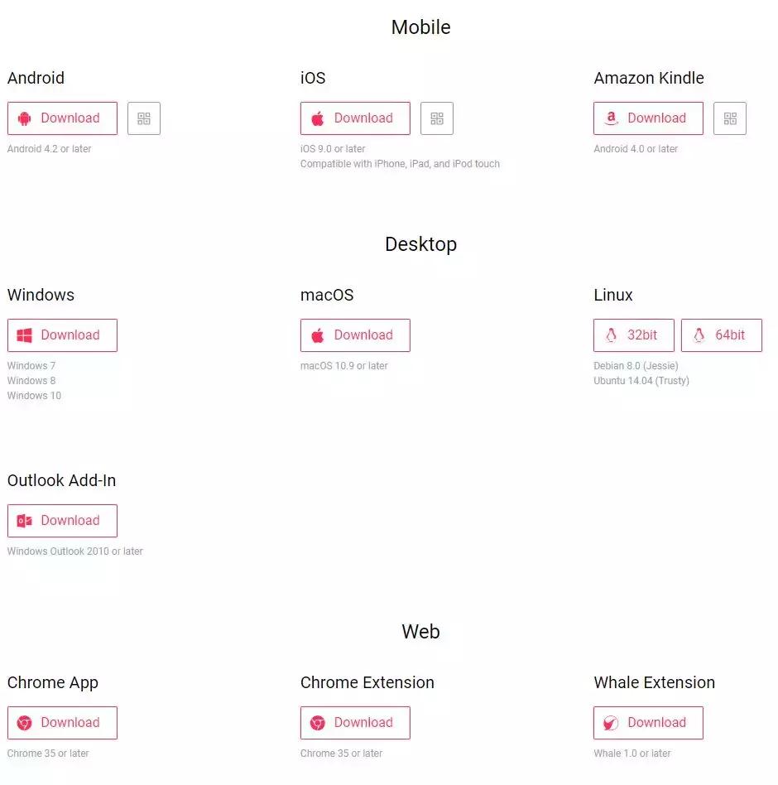The width and height of the screenshot is (778, 785).
Task: Click the Windows logo icon
Action: click(25, 335)
